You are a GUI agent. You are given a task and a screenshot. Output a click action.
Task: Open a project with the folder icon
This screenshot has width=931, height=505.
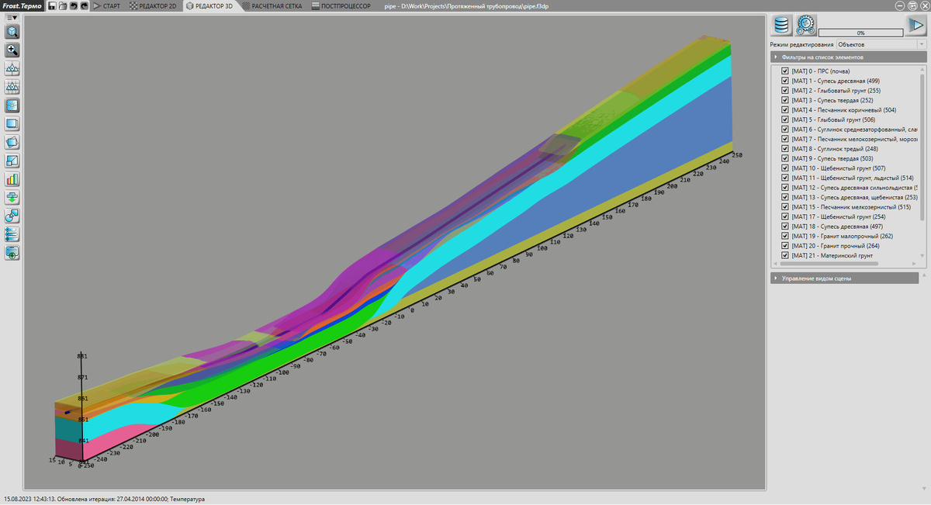click(62, 5)
